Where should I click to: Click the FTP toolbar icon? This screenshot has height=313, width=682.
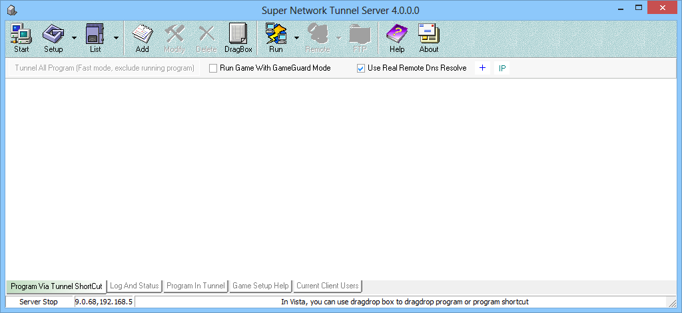click(x=360, y=38)
